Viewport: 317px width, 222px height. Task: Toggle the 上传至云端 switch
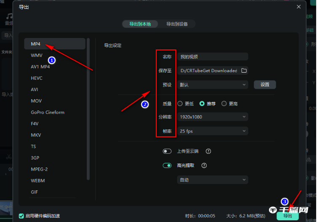[x=167, y=152]
